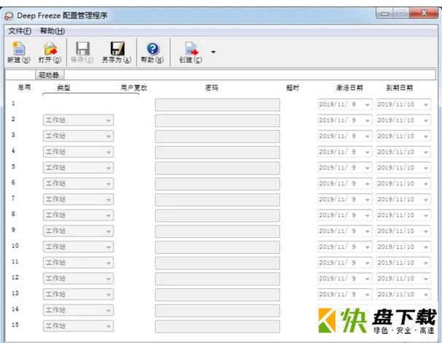The height and width of the screenshot is (343, 442).
Task: Open row 5 activation date picker
Action: tap(345, 168)
